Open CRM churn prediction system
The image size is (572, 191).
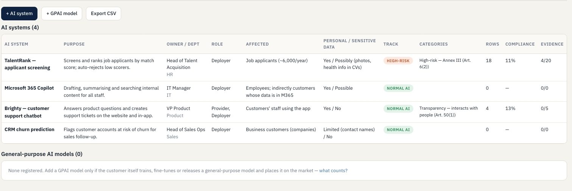[x=30, y=130]
